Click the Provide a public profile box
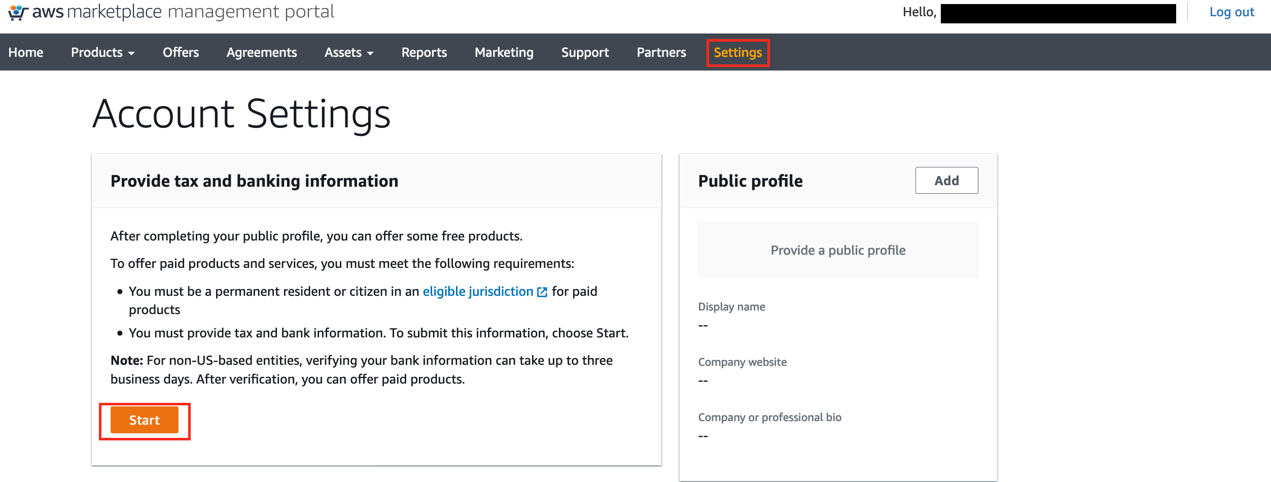 (x=837, y=250)
